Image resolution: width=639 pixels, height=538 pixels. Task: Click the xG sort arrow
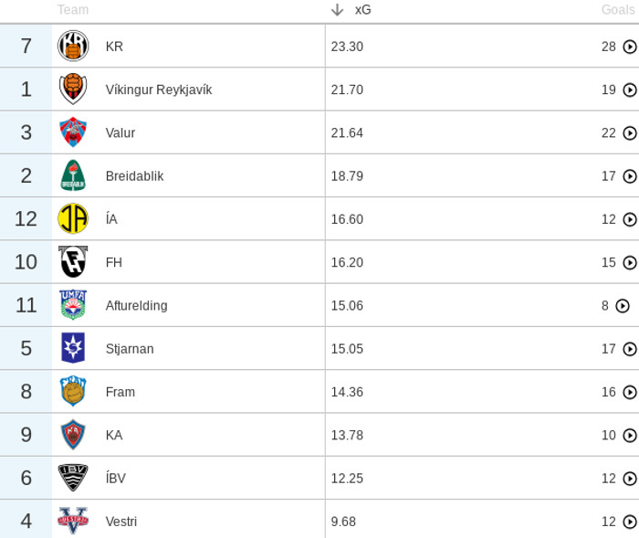click(338, 10)
